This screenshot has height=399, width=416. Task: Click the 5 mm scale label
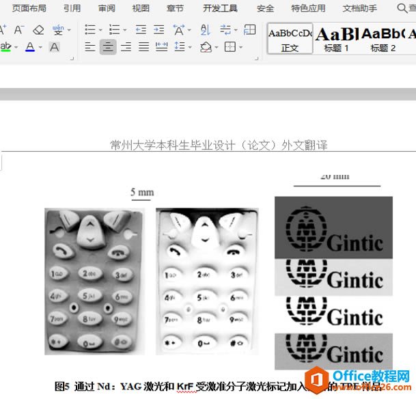click(142, 192)
